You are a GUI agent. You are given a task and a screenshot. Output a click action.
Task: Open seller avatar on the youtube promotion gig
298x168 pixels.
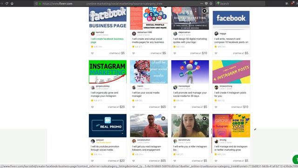93,141
